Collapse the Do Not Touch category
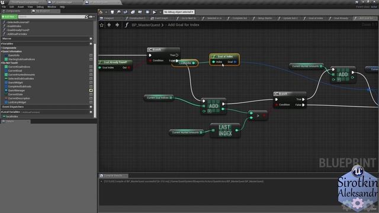Viewport: 379px width, 213px height. click(x=1, y=63)
